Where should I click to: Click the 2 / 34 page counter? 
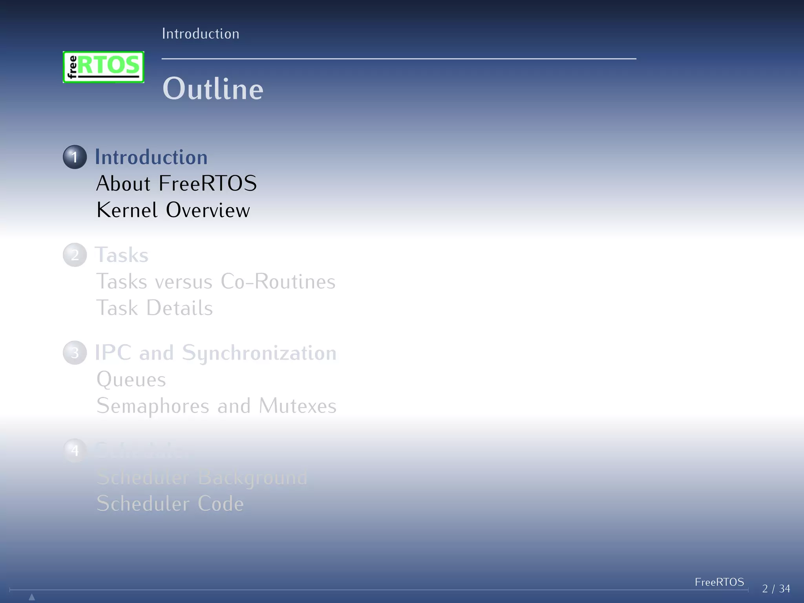pos(776,588)
